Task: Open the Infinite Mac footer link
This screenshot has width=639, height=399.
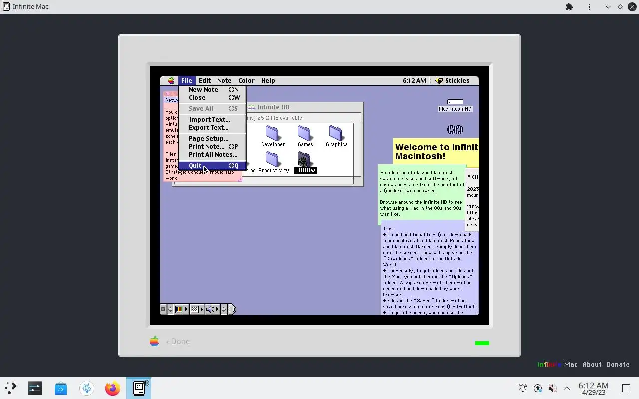Action: [557, 365]
